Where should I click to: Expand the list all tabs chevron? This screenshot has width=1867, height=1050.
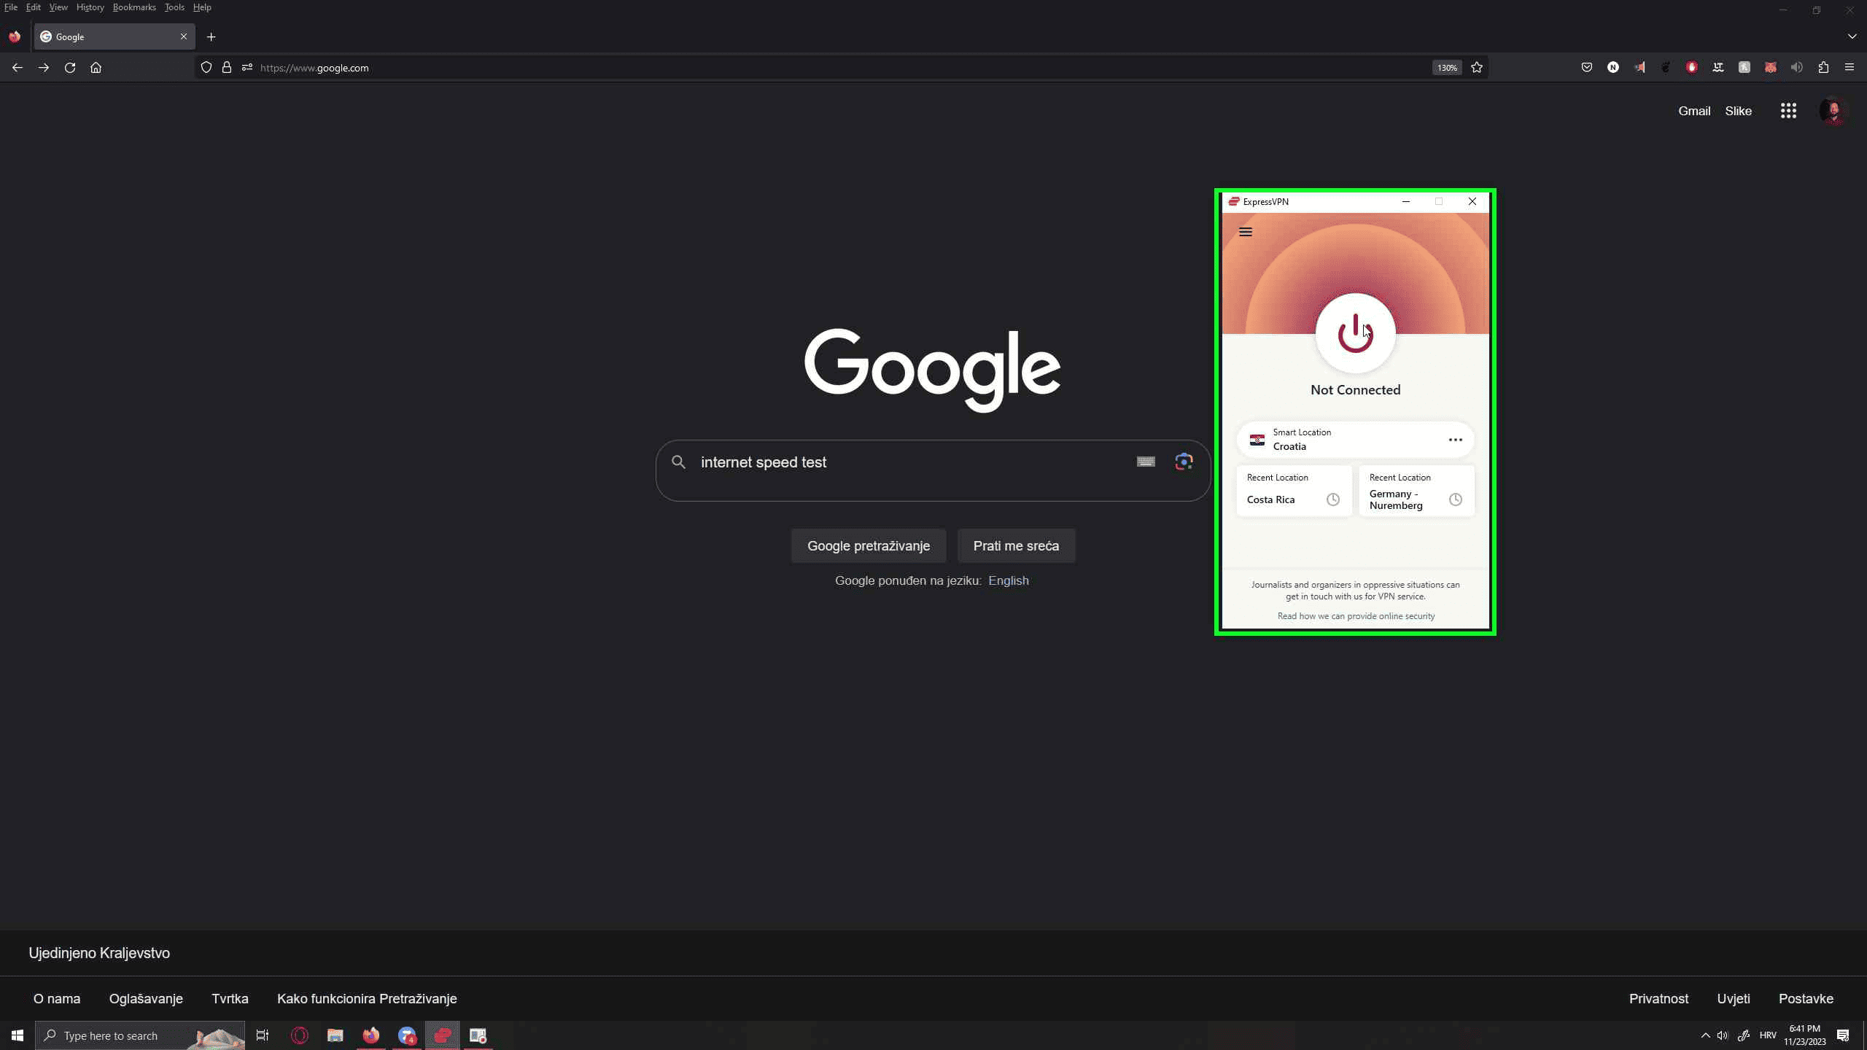(1852, 36)
